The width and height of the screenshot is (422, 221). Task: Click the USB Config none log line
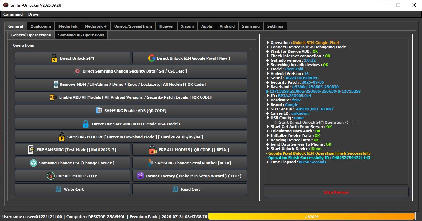(x=285, y=118)
